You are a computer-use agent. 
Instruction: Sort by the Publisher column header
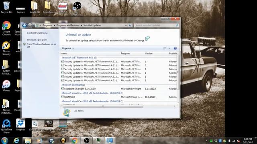pos(173,54)
